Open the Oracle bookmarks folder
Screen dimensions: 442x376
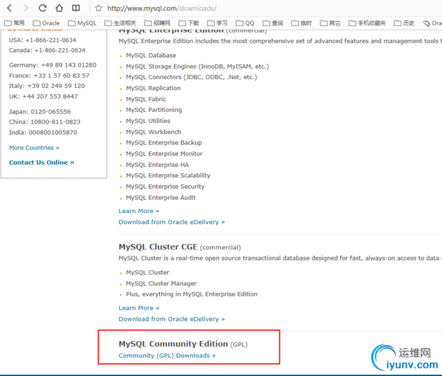click(46, 23)
